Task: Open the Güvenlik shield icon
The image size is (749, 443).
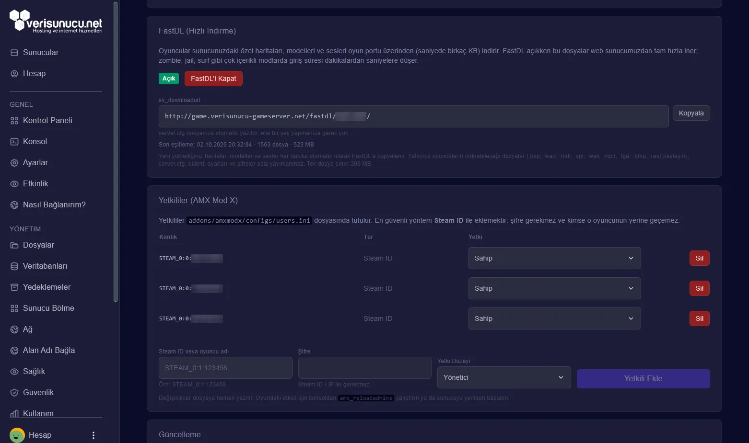Action: 14,393
